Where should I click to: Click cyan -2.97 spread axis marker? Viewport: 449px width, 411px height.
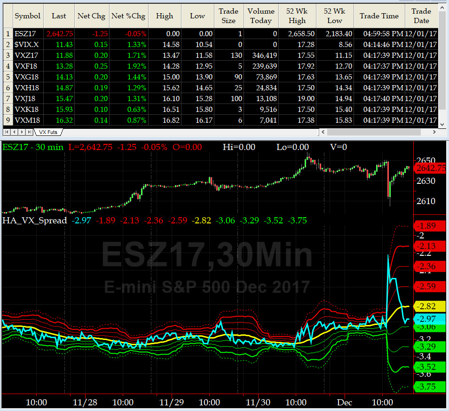[x=430, y=319]
